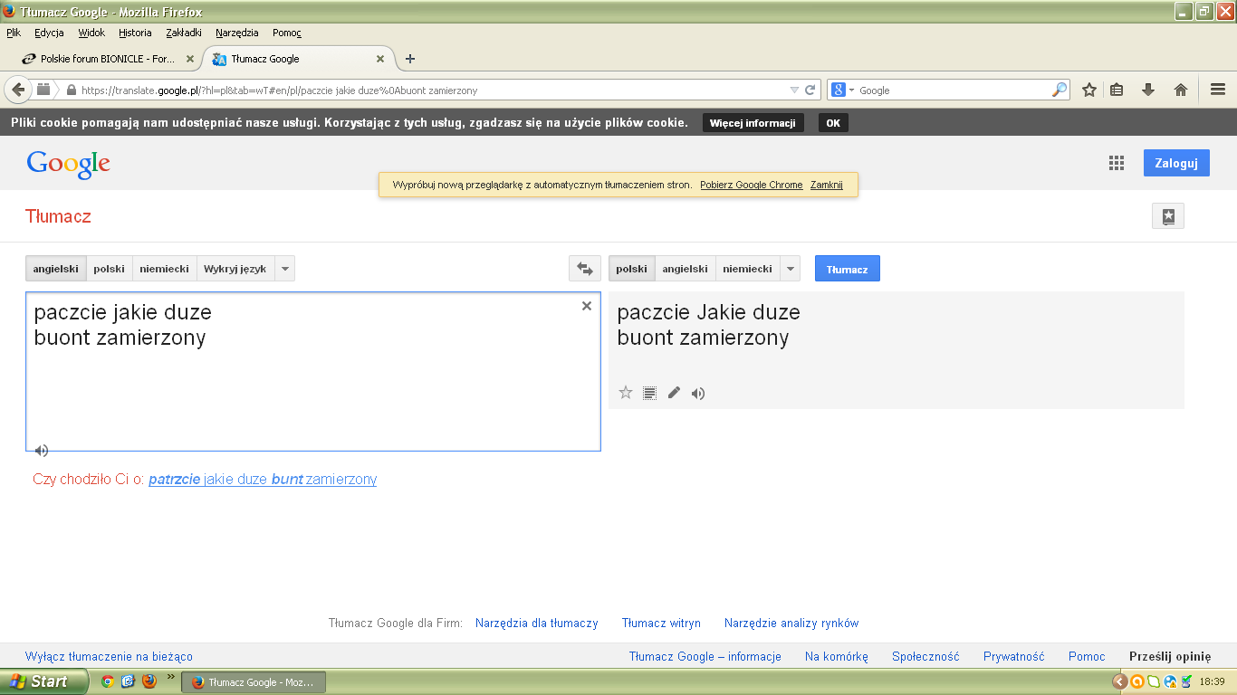Select 'polski' as source language
Viewport: 1237px width, 695px height.
pyautogui.click(x=109, y=268)
